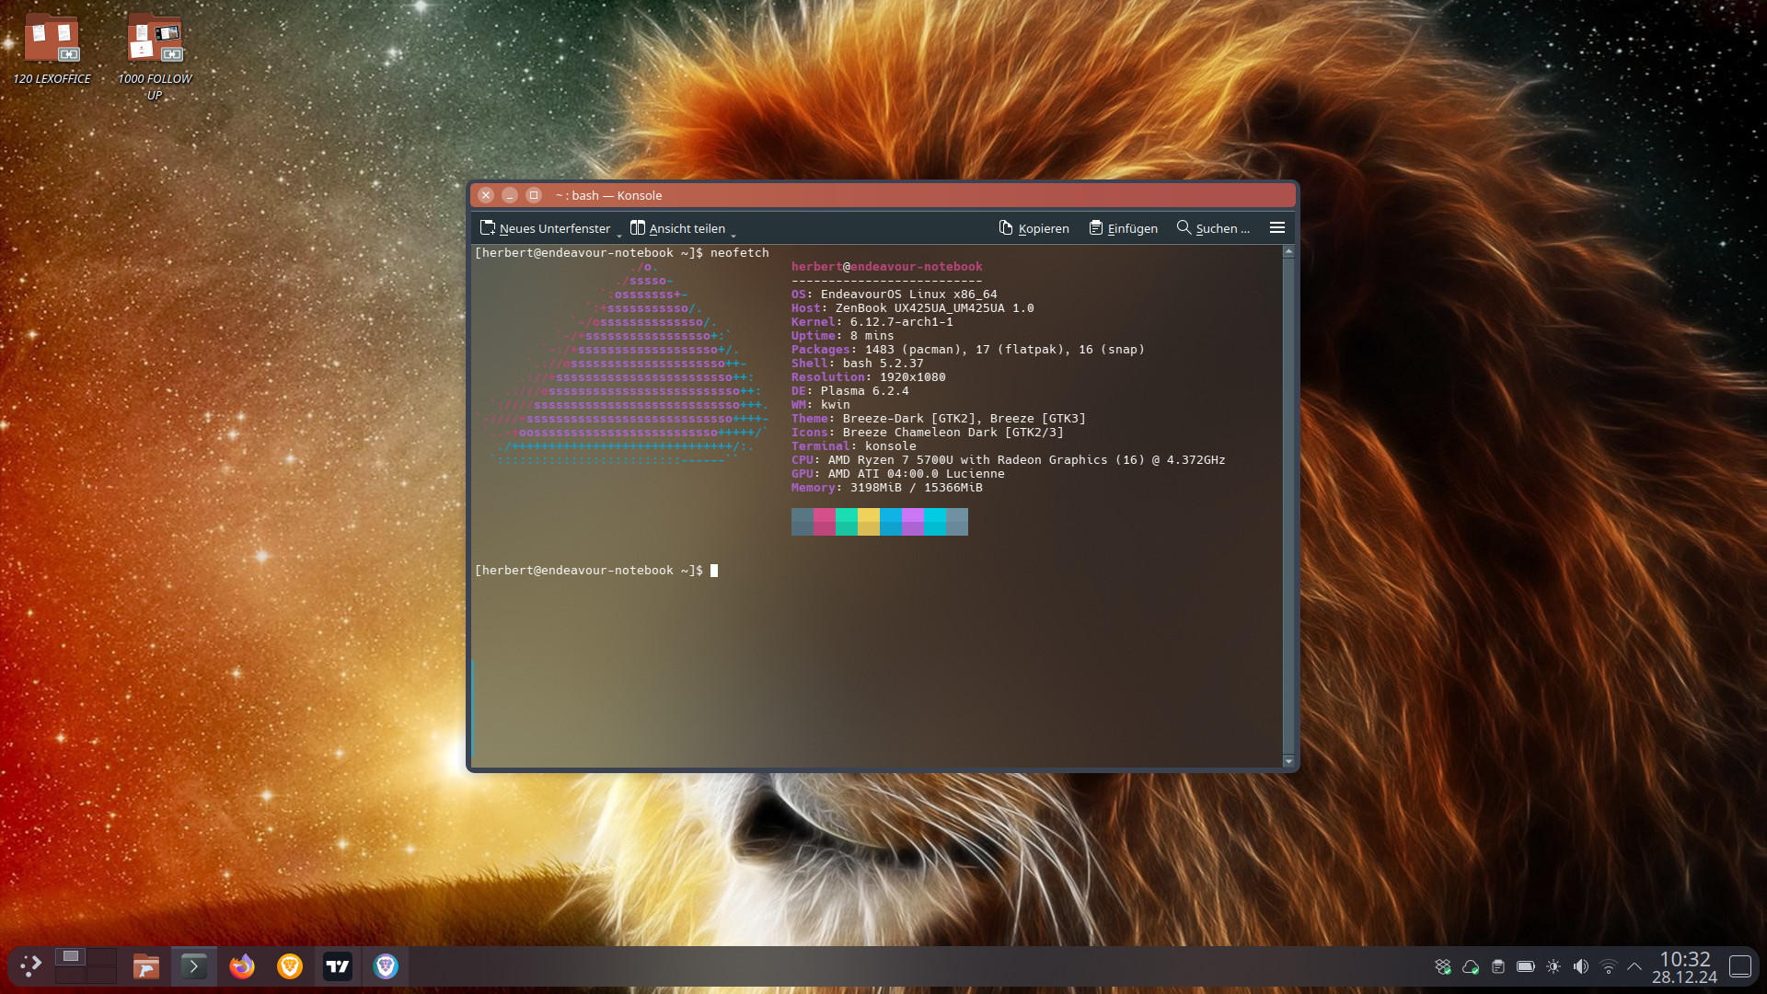The image size is (1767, 994).
Task: Open volume control in system tray
Action: (x=1580, y=966)
